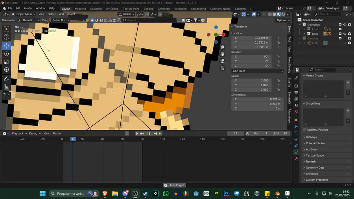Lock the Location X value
Screen dimensions: 354x199
[279, 38]
